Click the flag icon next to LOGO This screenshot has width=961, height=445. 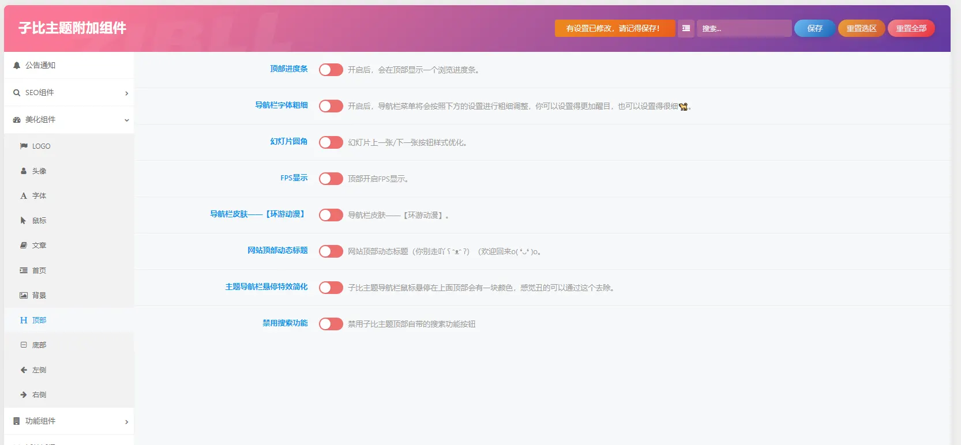tap(24, 146)
